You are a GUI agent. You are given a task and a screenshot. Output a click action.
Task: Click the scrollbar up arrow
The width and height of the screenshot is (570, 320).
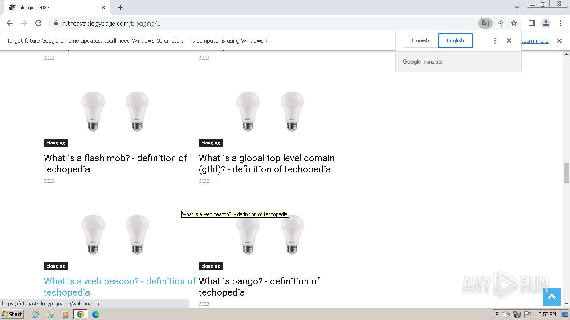566,54
